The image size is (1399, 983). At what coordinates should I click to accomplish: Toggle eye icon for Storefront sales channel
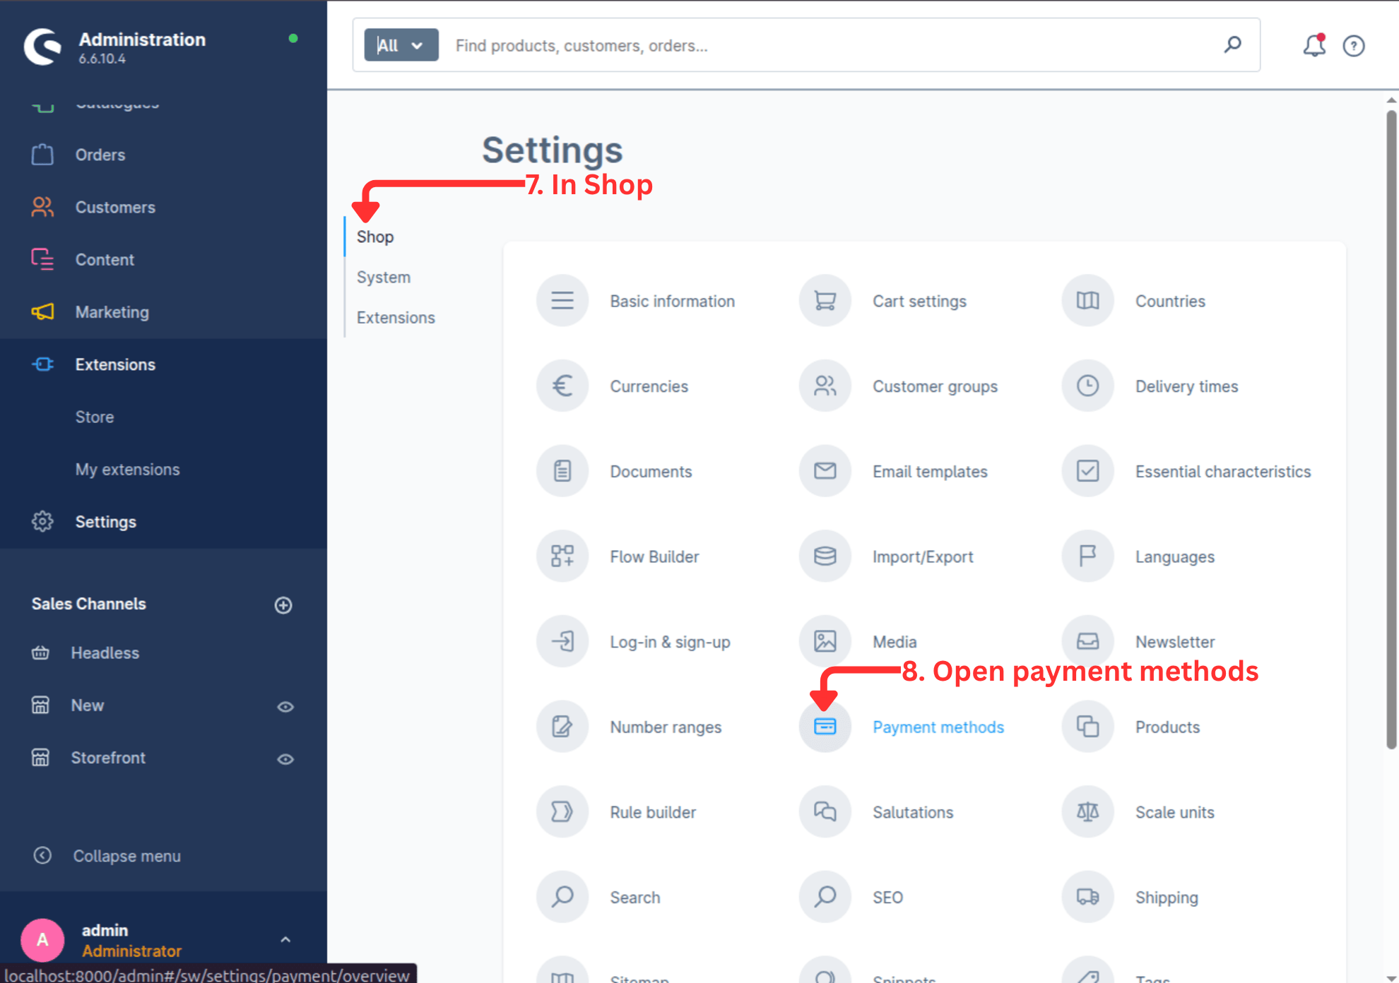(x=285, y=759)
